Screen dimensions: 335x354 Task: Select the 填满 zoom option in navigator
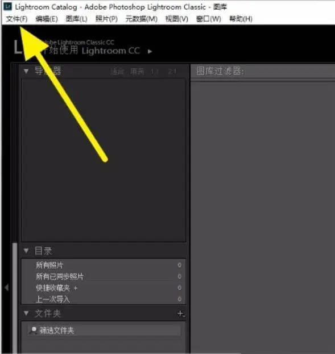[137, 72]
